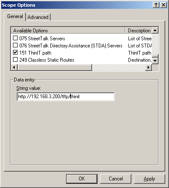Click Apply to save scope options
The image size is (169, 188).
pyautogui.click(x=149, y=179)
